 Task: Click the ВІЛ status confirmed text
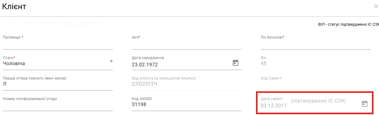tap(348, 24)
